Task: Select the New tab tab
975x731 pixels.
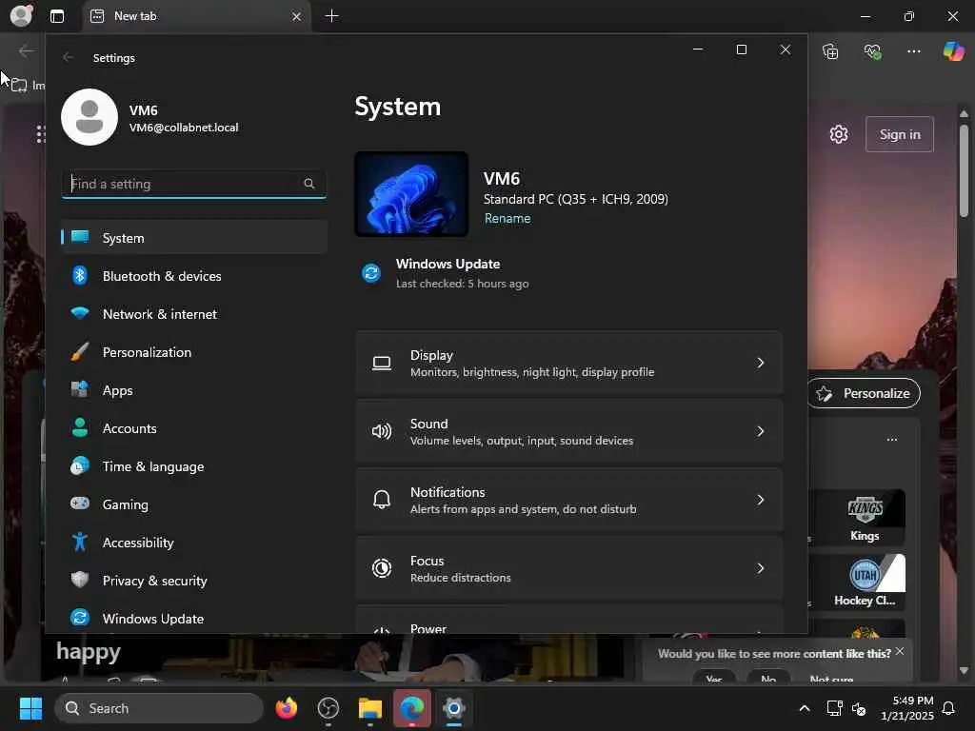Action: [196, 16]
